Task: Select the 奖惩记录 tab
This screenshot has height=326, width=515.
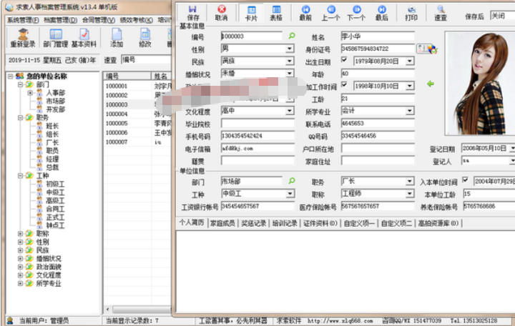Action: pyautogui.click(x=254, y=223)
